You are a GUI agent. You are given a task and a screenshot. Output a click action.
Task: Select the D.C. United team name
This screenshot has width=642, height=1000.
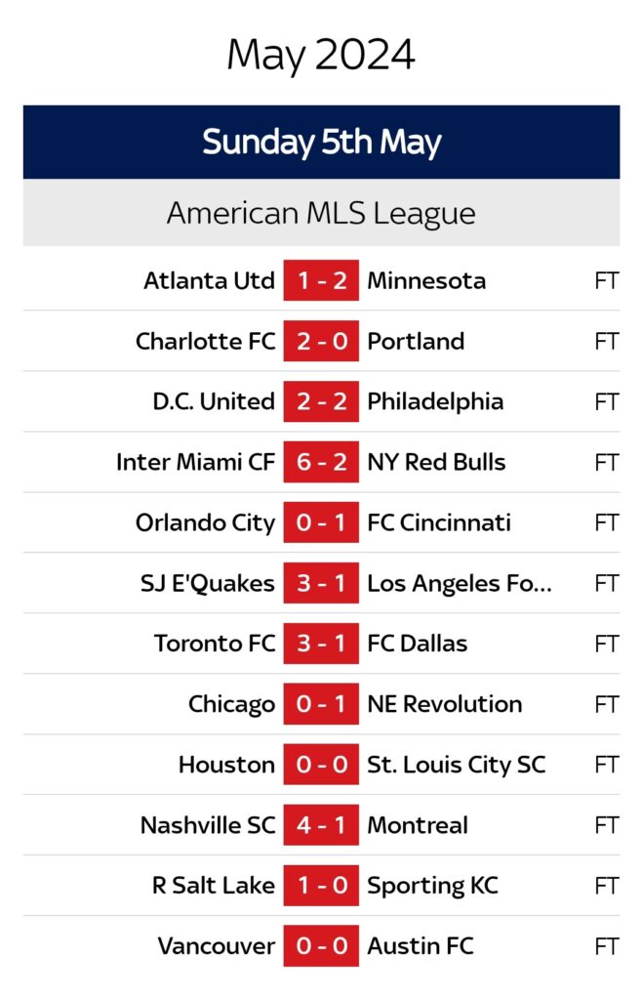[214, 402]
